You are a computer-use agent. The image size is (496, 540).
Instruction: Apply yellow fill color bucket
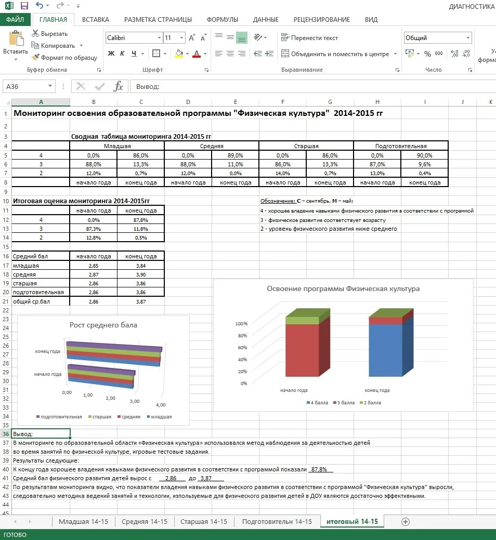[179, 54]
